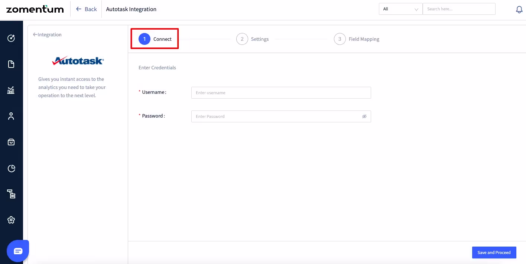Click Save and Proceed button

[494, 253]
